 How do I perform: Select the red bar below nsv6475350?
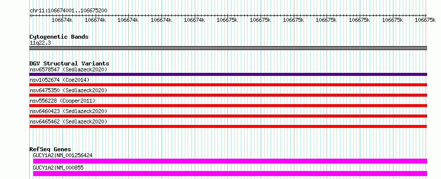point(228,95)
